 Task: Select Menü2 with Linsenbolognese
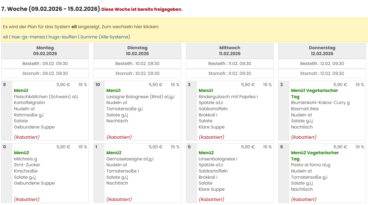click(x=206, y=153)
